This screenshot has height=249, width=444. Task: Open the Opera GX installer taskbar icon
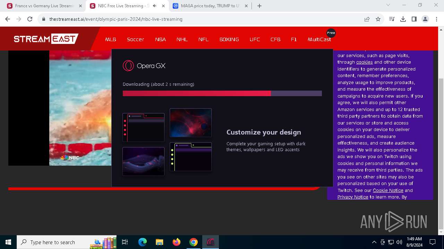pos(211,242)
